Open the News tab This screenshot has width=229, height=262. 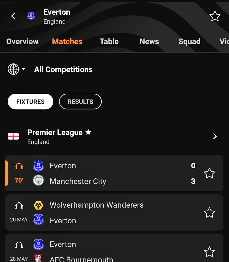pyautogui.click(x=149, y=41)
